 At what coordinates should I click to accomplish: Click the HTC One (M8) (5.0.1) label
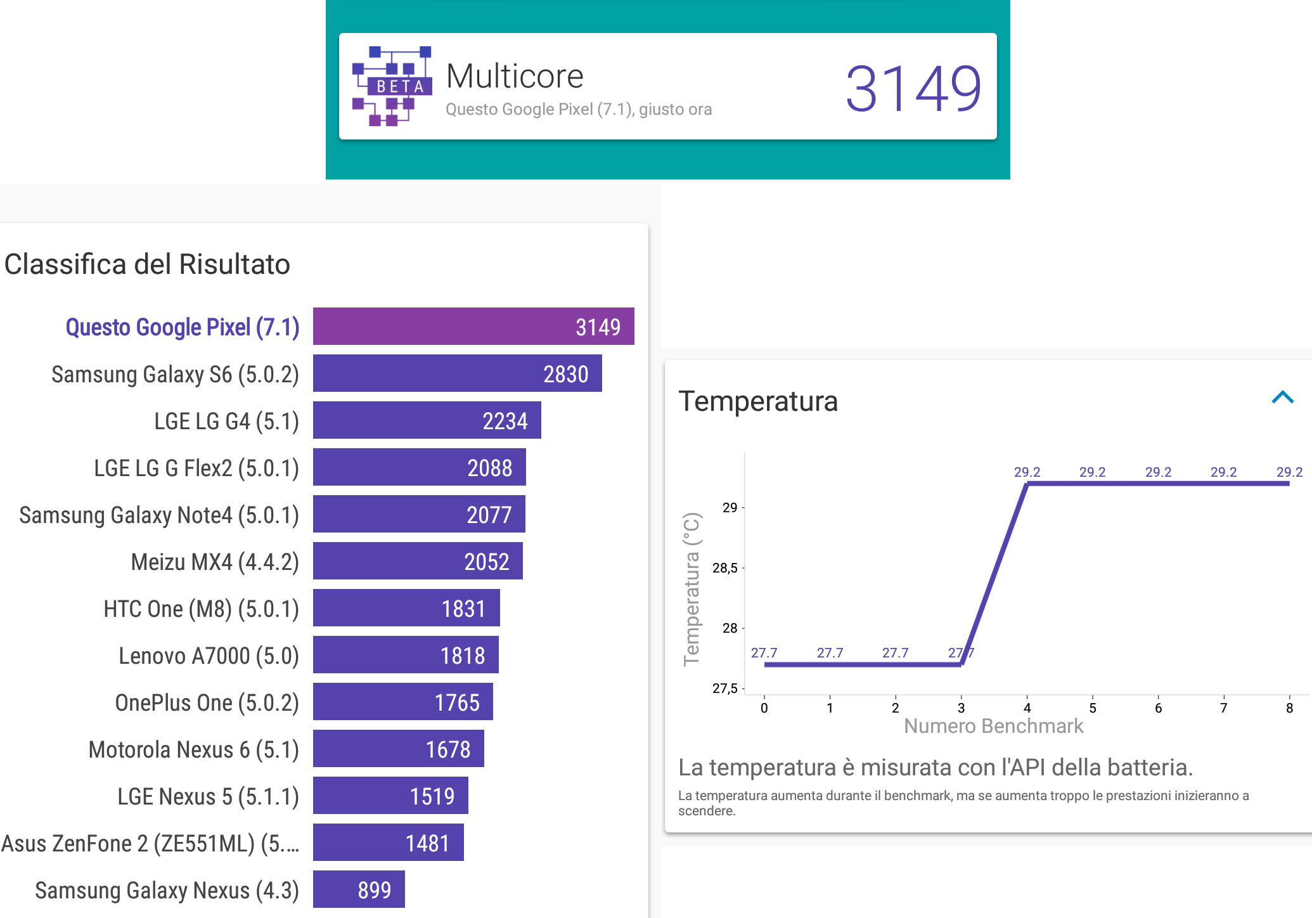[x=201, y=609]
